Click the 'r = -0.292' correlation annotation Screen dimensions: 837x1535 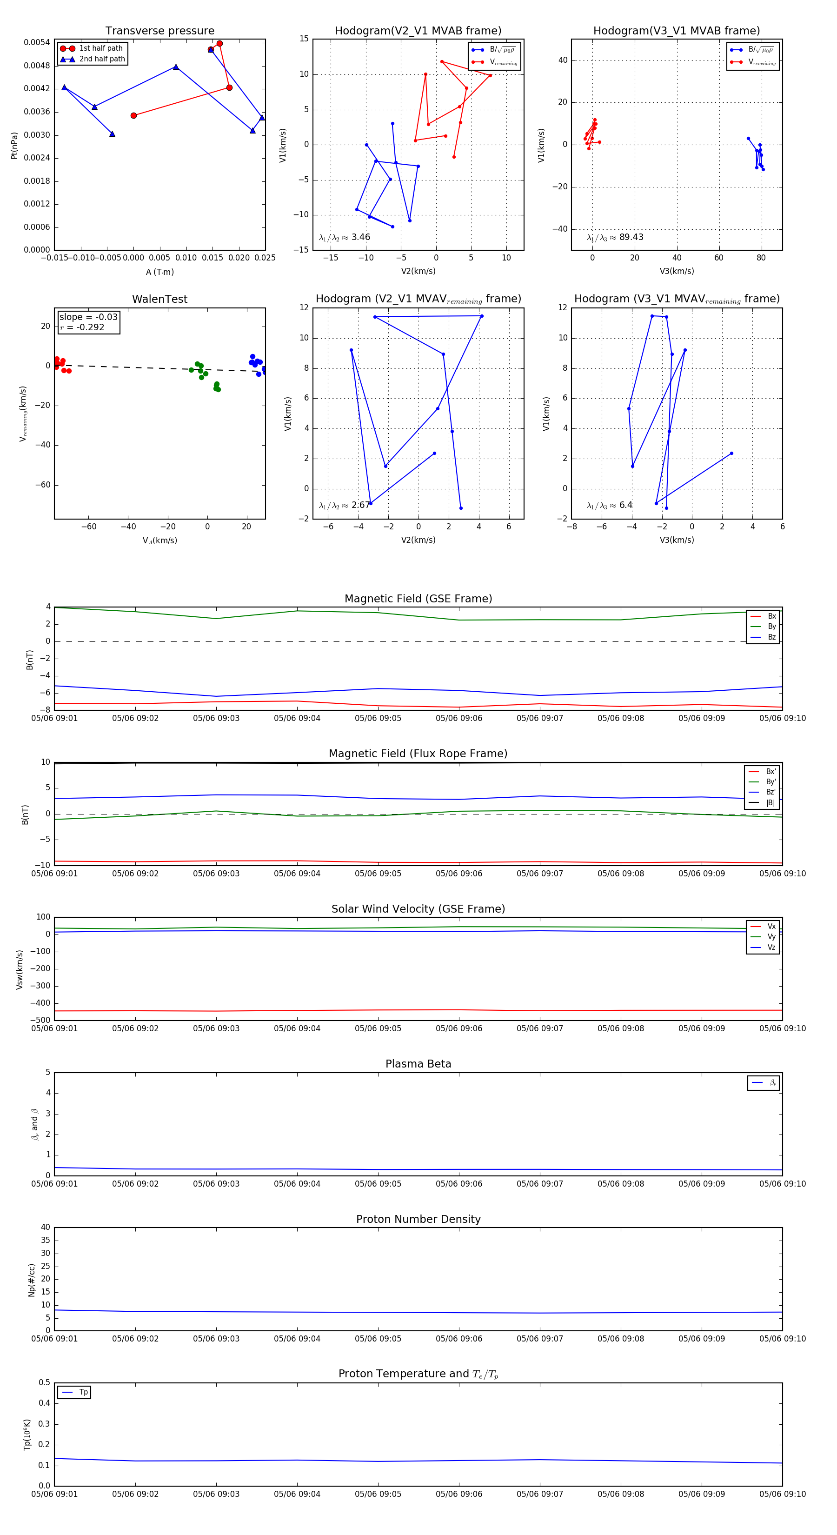coord(82,327)
